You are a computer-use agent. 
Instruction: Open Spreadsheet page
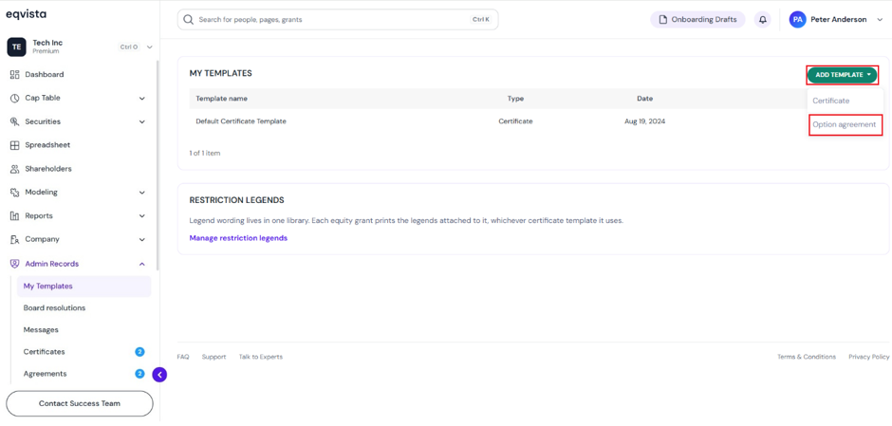[47, 145]
